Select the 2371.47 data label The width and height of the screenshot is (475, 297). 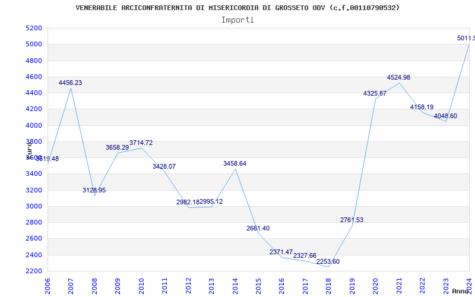pos(281,252)
